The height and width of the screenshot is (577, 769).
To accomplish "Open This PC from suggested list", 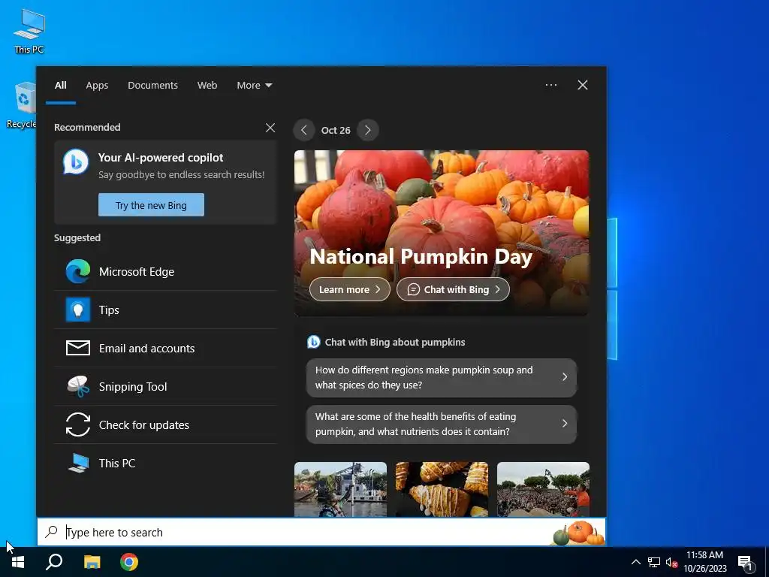I will (165, 463).
